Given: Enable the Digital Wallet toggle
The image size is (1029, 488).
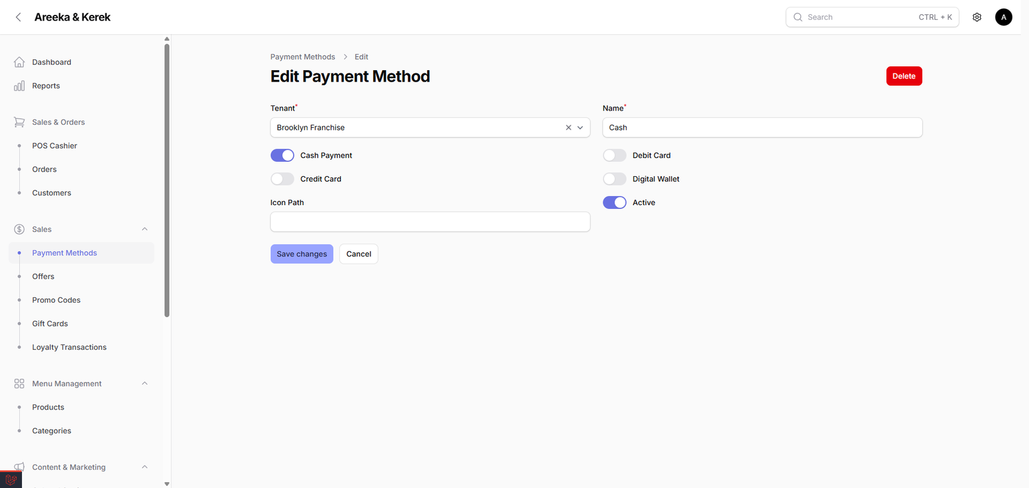Looking at the screenshot, I should coord(614,179).
